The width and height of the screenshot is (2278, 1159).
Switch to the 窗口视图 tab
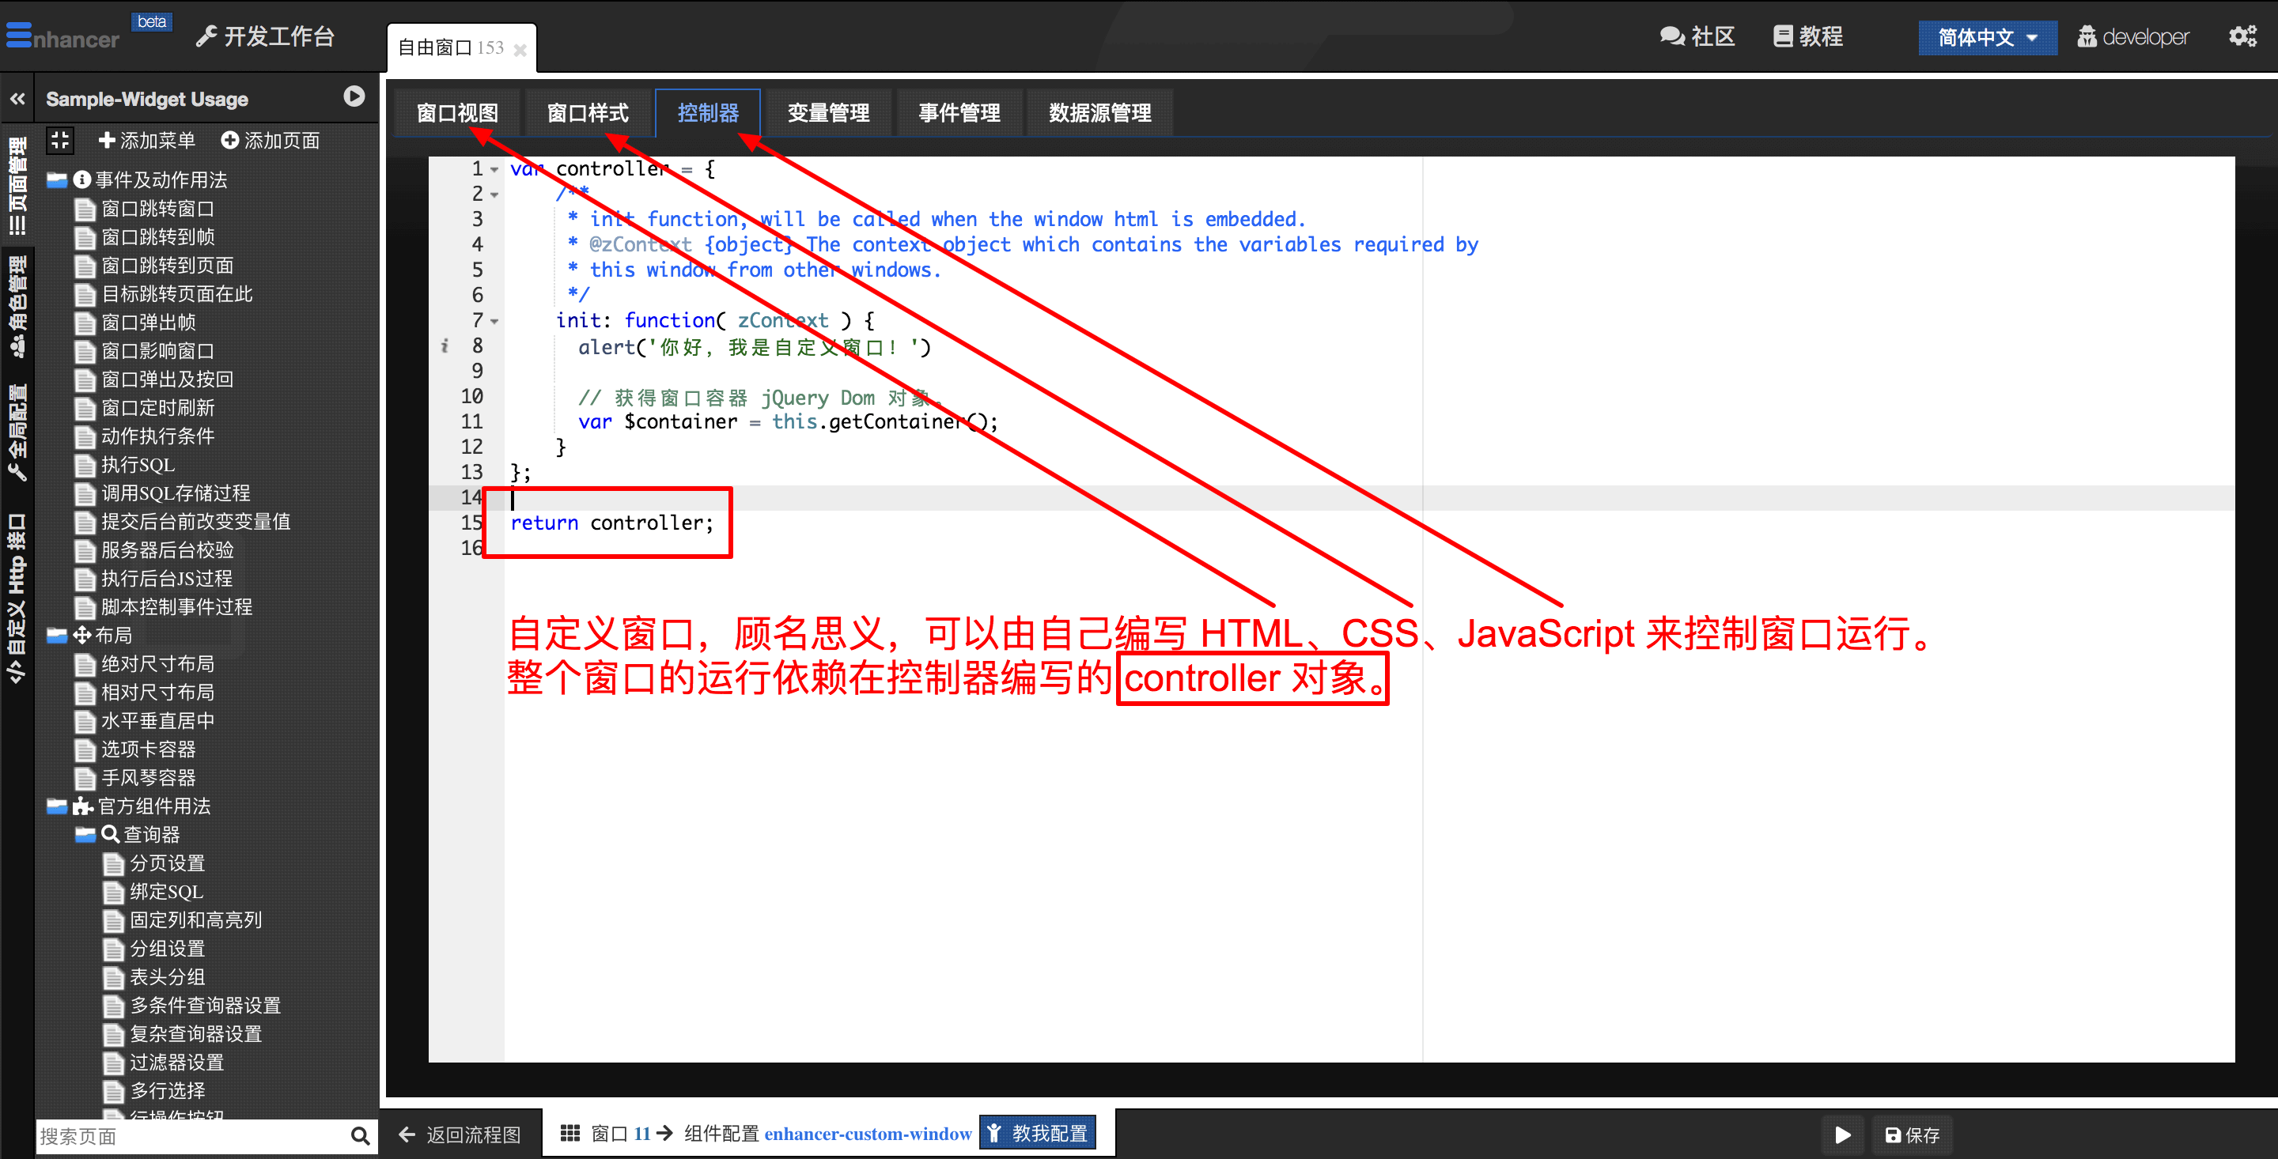[457, 113]
